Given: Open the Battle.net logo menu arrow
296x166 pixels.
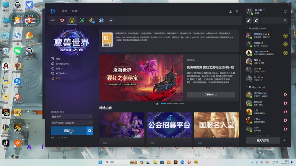Looking at the screenshot, I should click(58, 11).
